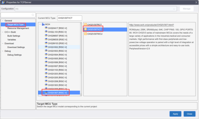Click the CH32V004 chip icon
Image resolution: width=199 pixels, height=119 pixels.
point(46,55)
